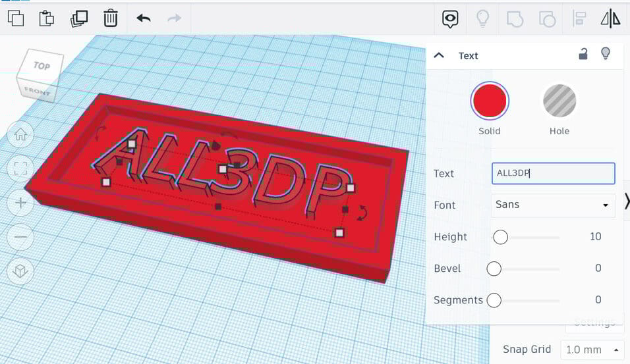Viewport: 630px width, 364px height.
Task: Click the Mirror flip icon
Action: [610, 18]
